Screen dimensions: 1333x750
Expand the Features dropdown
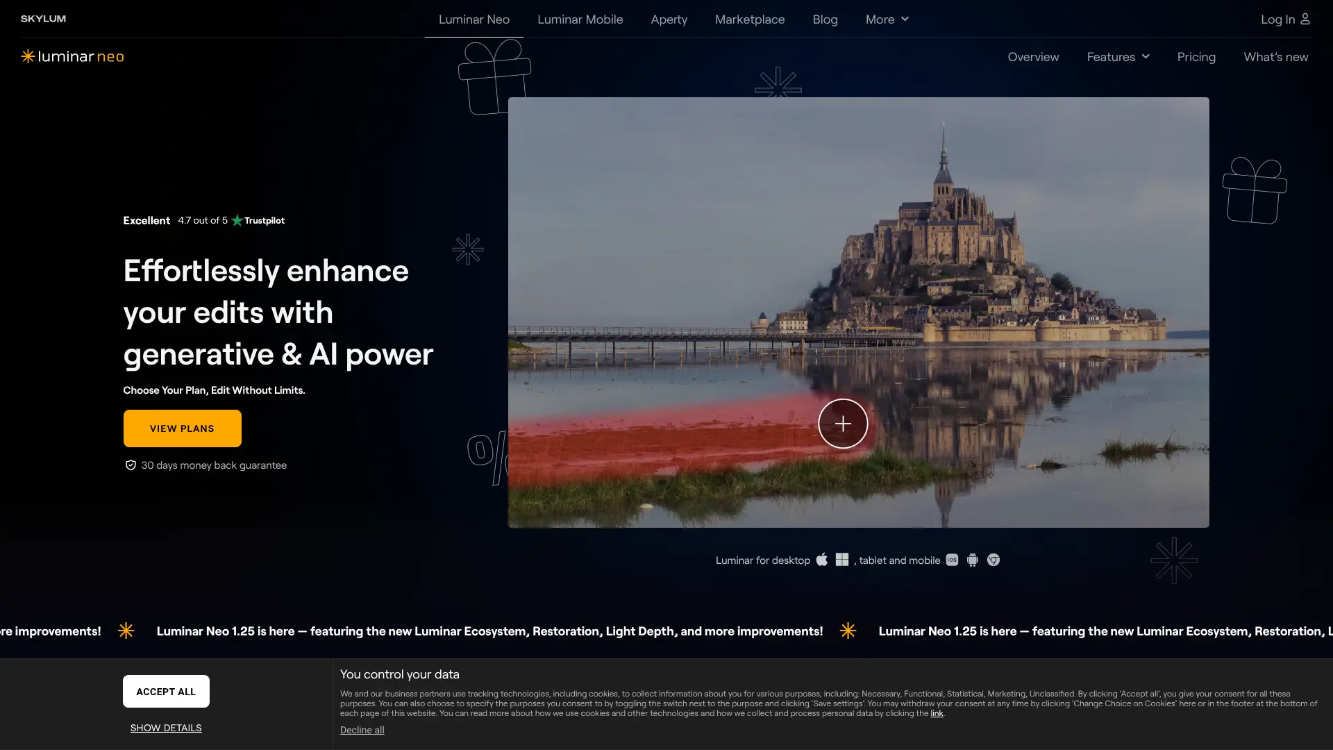pyautogui.click(x=1118, y=57)
